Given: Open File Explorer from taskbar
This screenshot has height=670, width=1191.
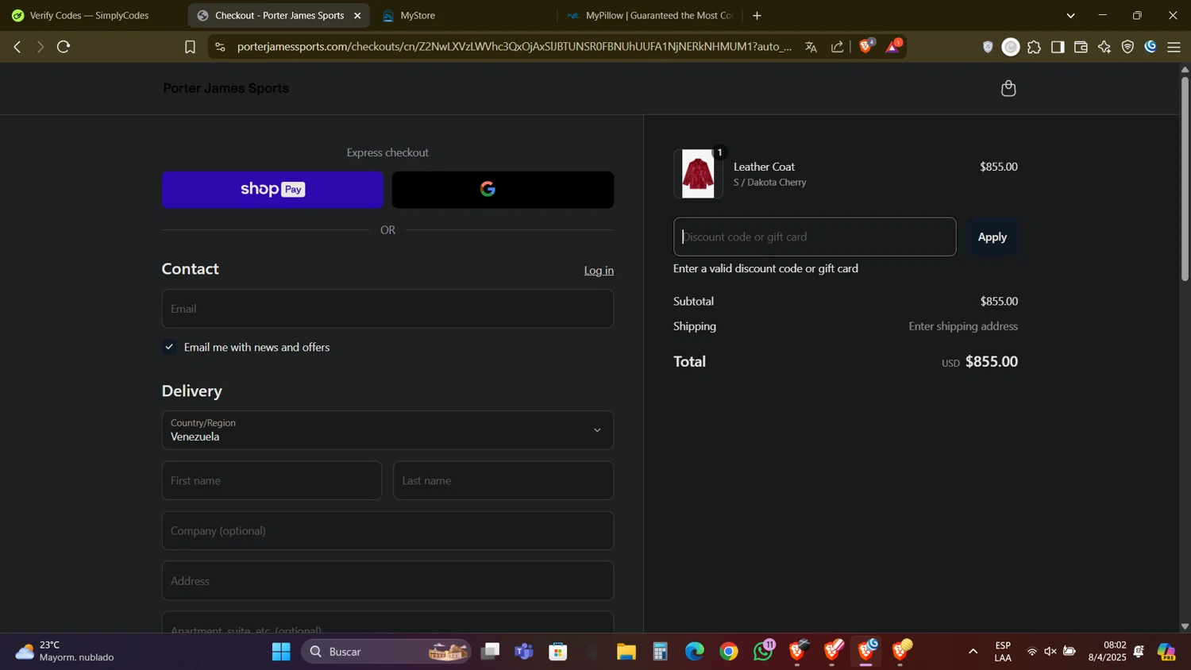Looking at the screenshot, I should [626, 652].
